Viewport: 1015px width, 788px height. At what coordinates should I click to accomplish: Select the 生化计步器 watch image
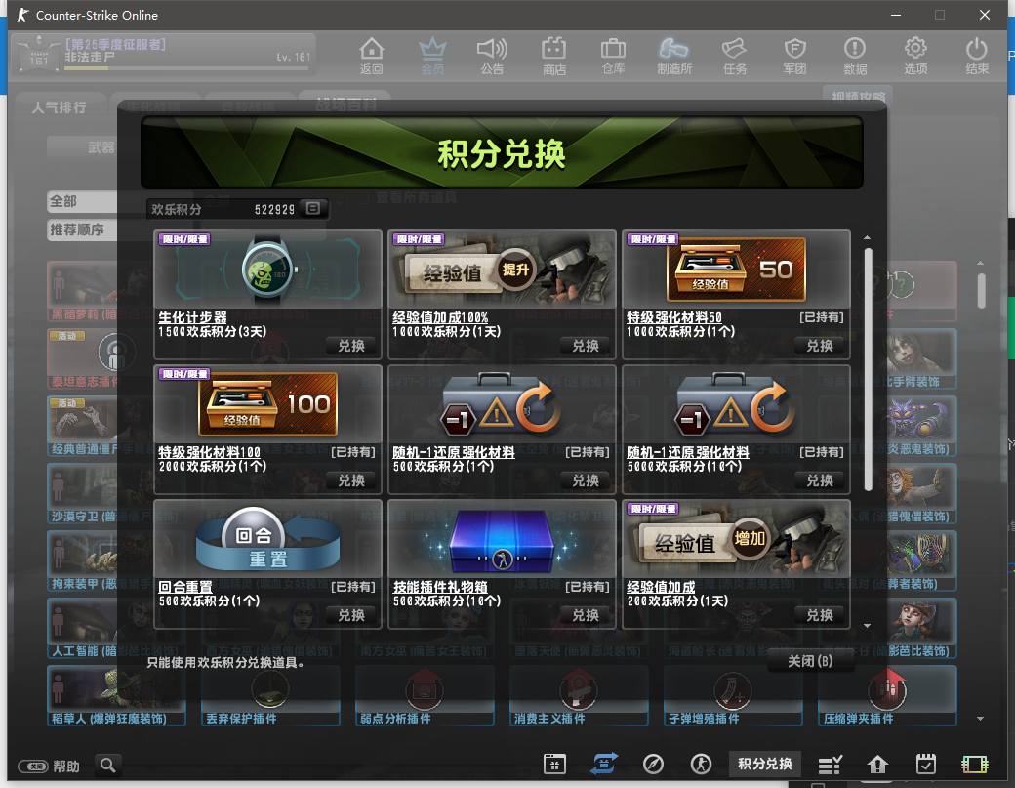(x=268, y=270)
